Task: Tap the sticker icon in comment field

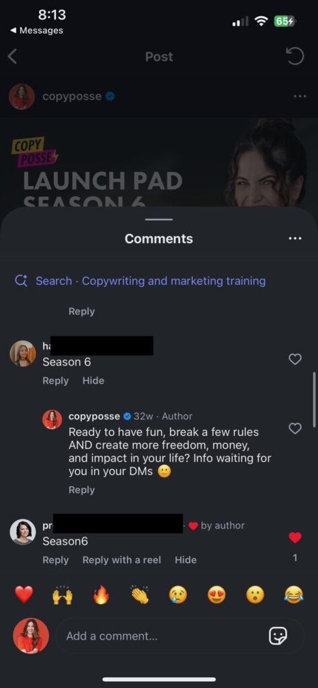Action: [278, 636]
